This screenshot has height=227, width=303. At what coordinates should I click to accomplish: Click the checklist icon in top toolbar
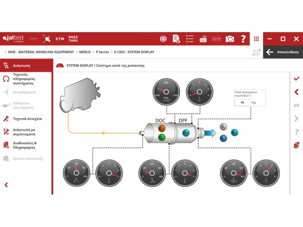pyautogui.click(x=190, y=39)
